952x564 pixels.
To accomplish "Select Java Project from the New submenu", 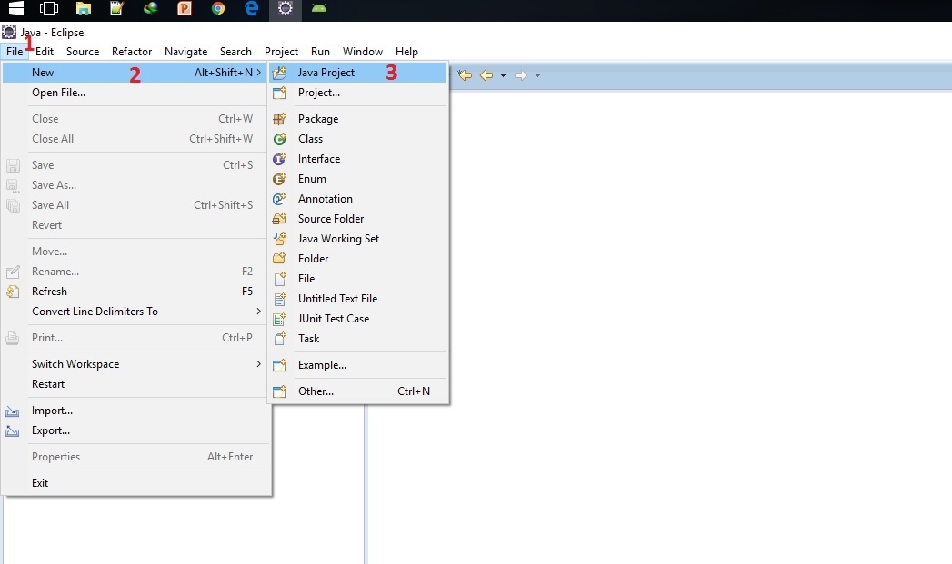I will point(326,73).
